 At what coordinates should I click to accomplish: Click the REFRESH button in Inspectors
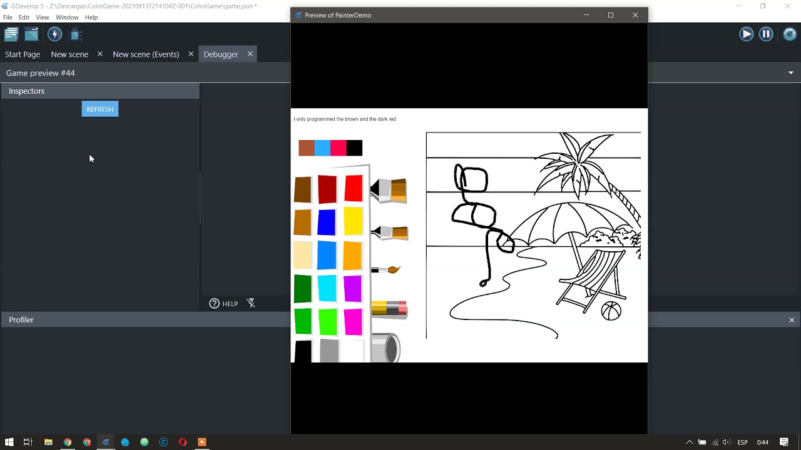tap(100, 109)
